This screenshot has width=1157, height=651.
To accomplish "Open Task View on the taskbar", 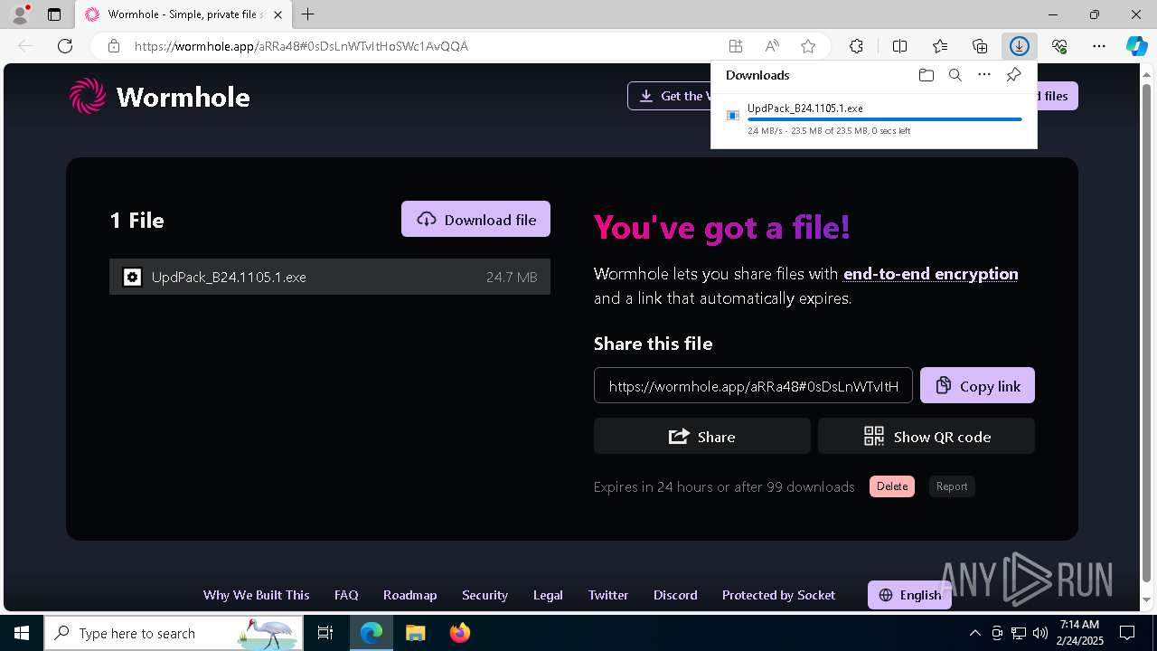I will [325, 633].
